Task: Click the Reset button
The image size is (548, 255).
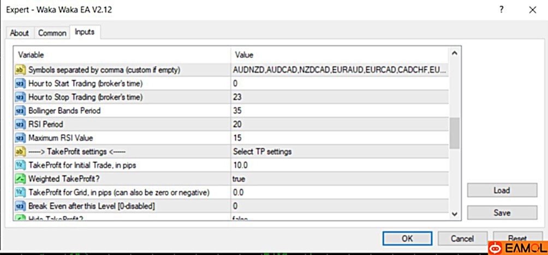Action: tap(517, 238)
